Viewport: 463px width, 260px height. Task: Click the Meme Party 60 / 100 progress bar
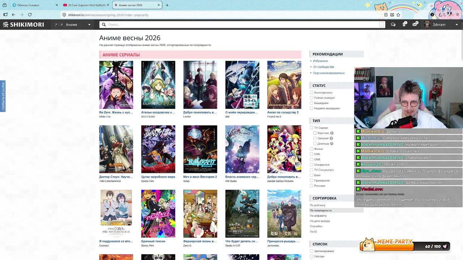pyautogui.click(x=405, y=246)
